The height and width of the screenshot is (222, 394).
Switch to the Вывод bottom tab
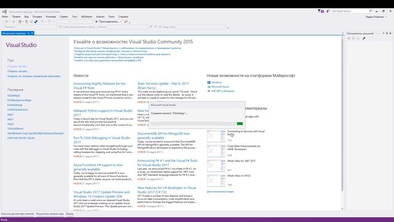point(70,214)
